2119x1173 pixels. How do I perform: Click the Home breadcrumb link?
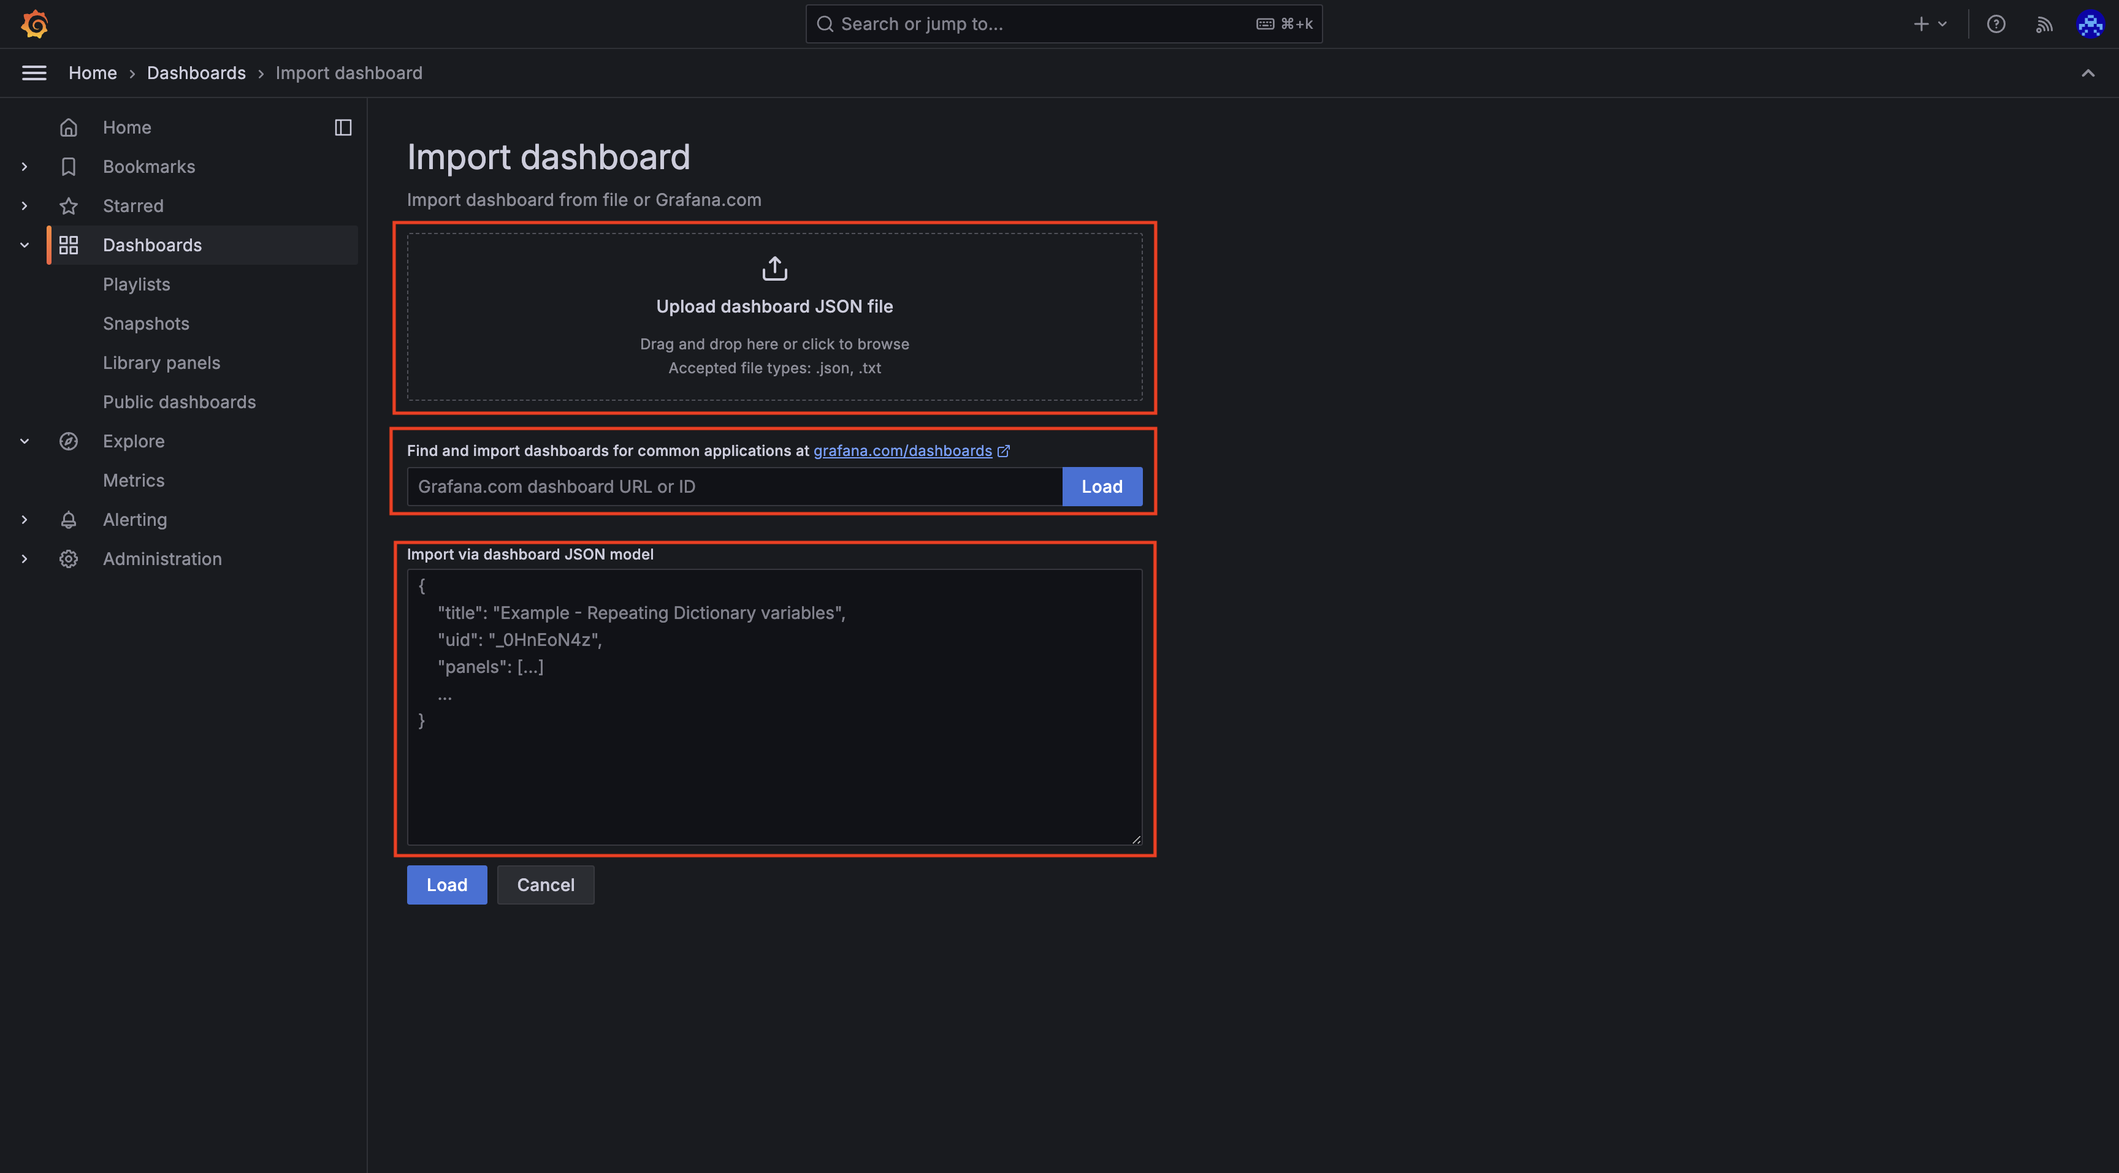(93, 73)
